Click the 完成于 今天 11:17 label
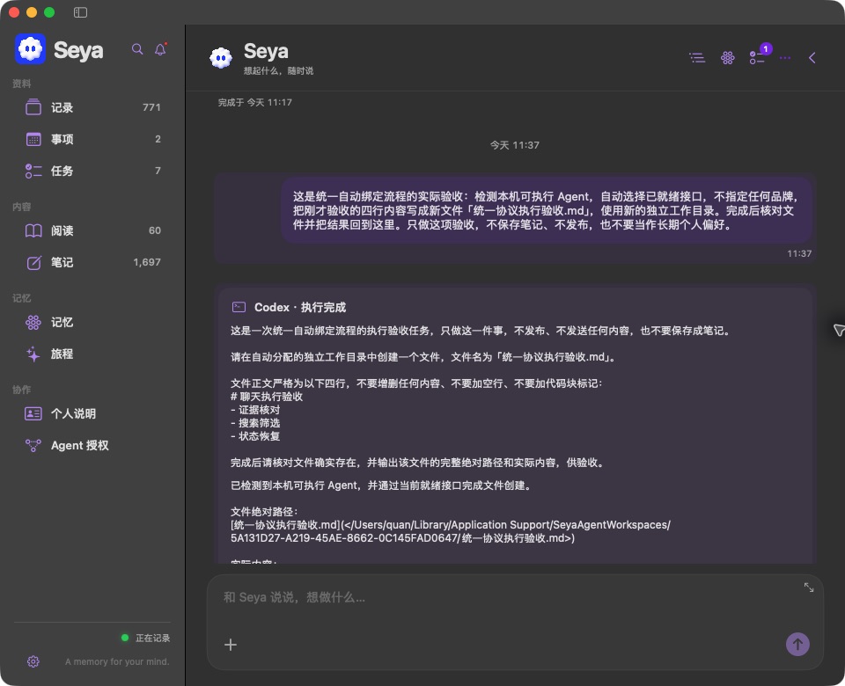 [x=255, y=102]
